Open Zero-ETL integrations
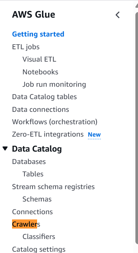Image resolution: width=138 pixels, height=253 pixels. click(48, 134)
